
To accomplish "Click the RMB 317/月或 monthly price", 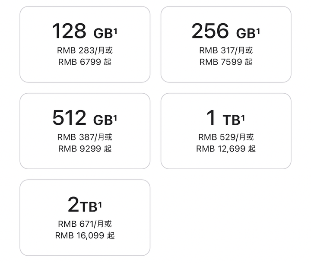I will [x=225, y=51].
